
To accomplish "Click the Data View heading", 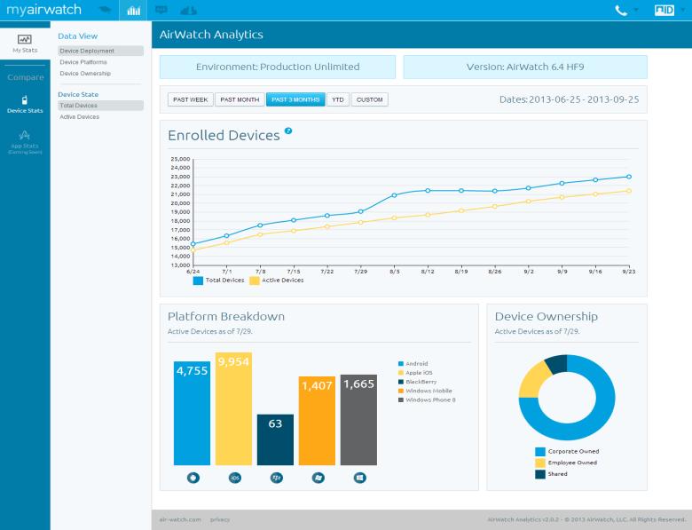I will click(x=78, y=36).
